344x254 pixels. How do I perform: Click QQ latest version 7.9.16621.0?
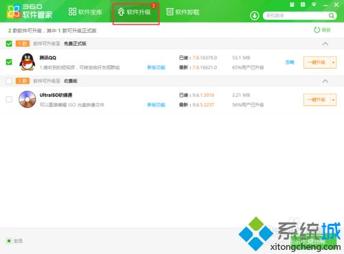tap(205, 67)
